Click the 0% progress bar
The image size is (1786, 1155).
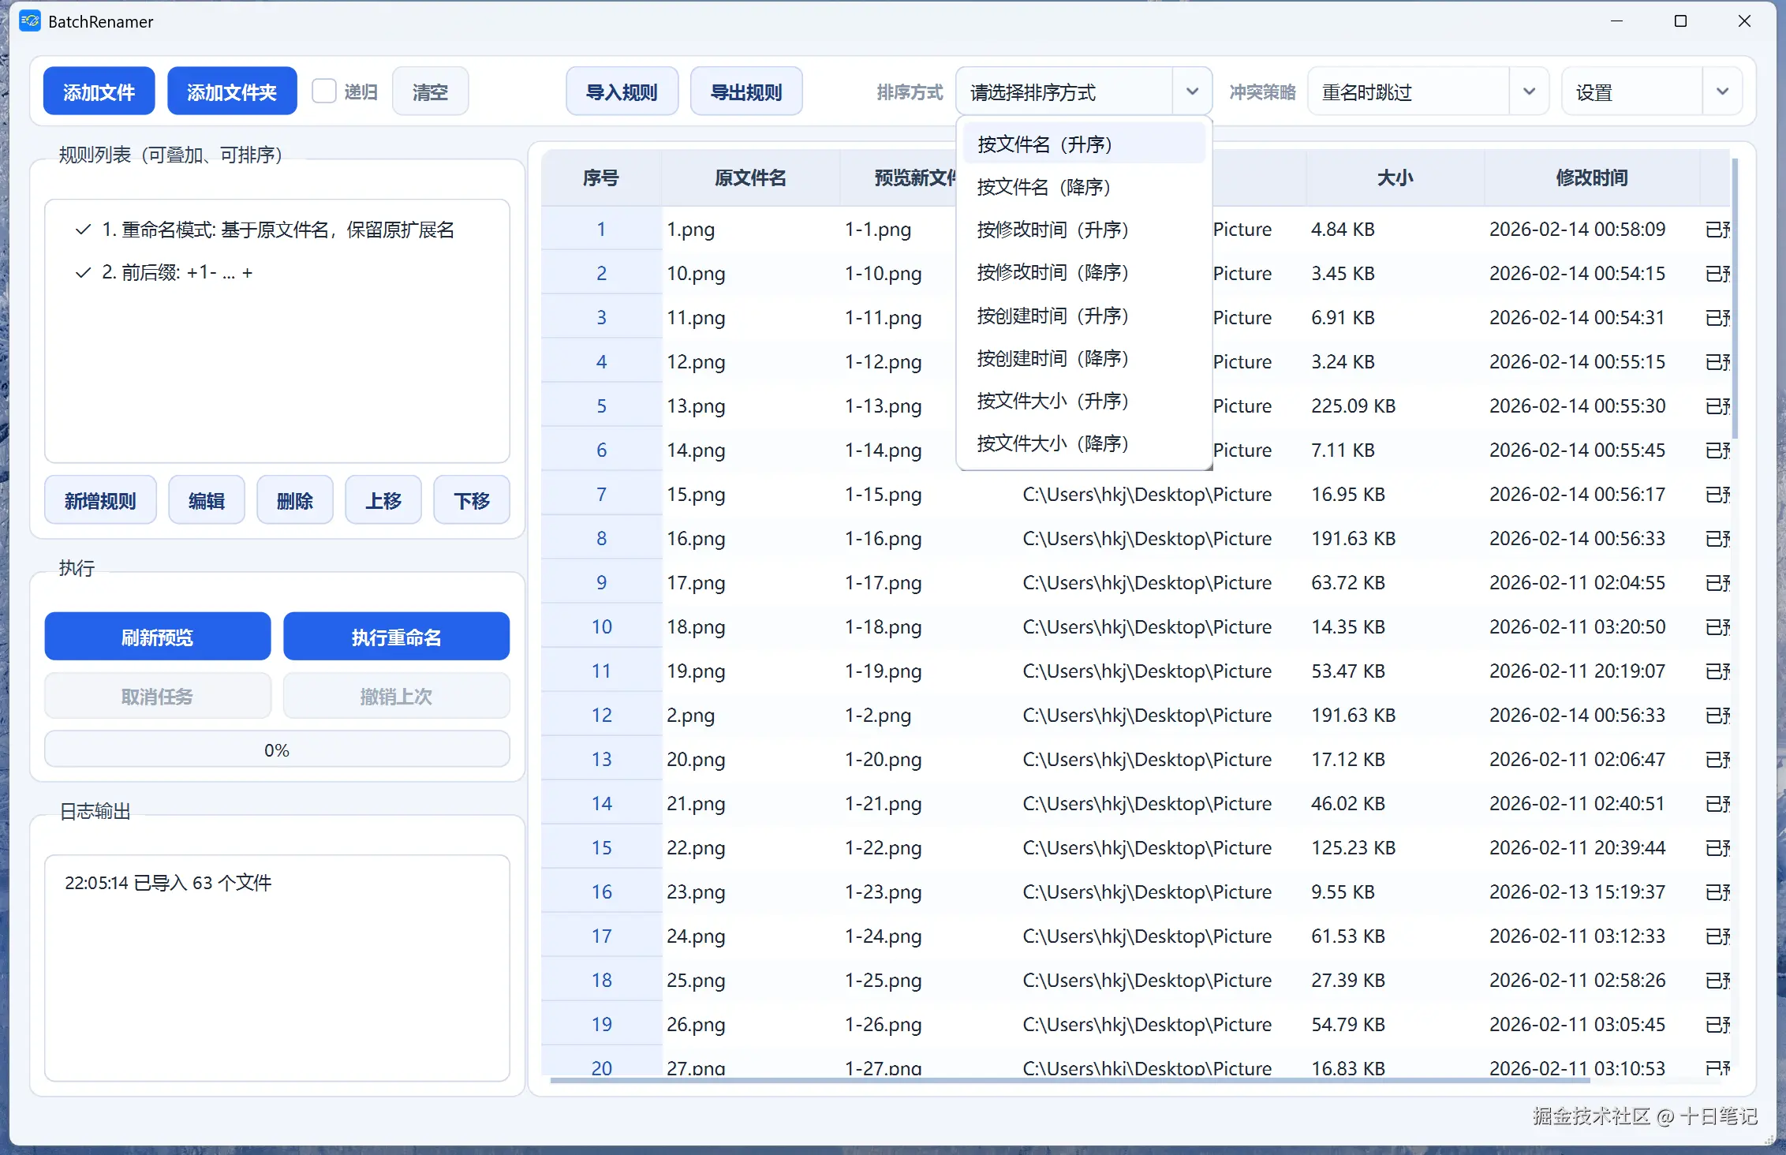(277, 749)
